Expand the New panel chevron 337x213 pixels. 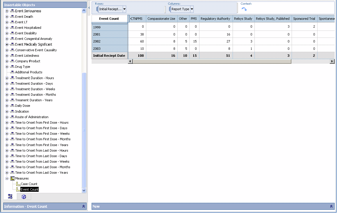click(x=331, y=206)
